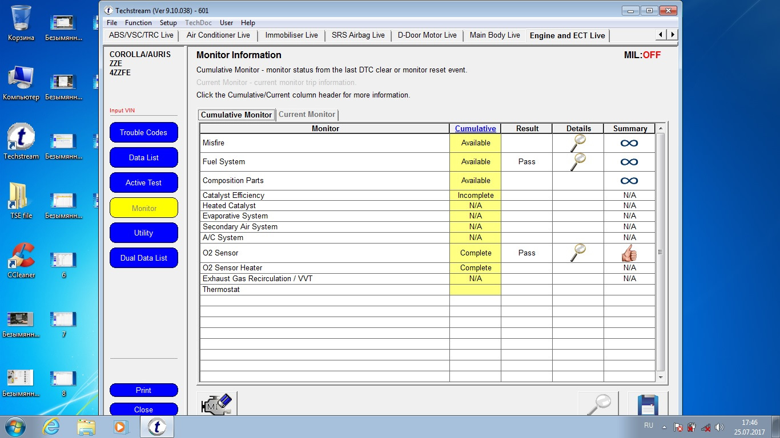Open the Data List
The width and height of the screenshot is (780, 438).
(x=143, y=158)
